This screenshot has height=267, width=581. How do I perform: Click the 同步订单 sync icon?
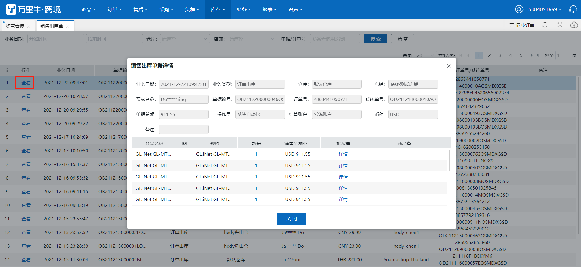512,25
